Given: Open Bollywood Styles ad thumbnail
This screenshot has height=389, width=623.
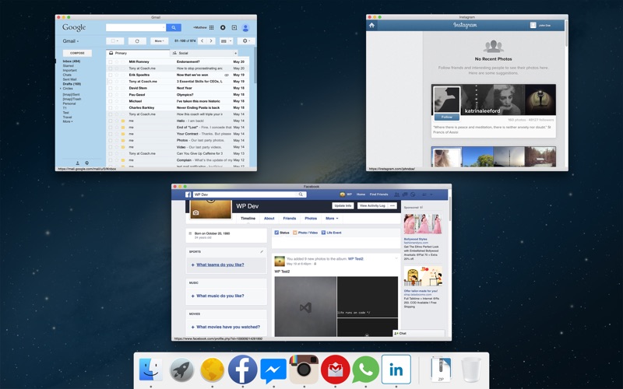Looking at the screenshot, I should (423, 224).
